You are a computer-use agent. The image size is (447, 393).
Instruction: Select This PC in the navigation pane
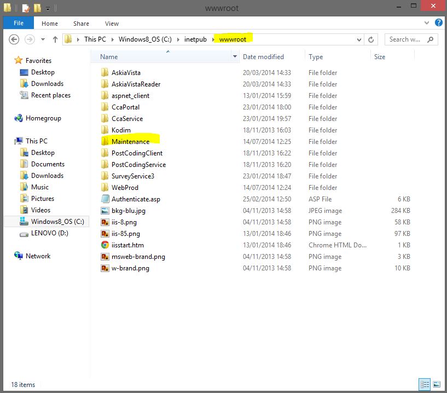(36, 141)
